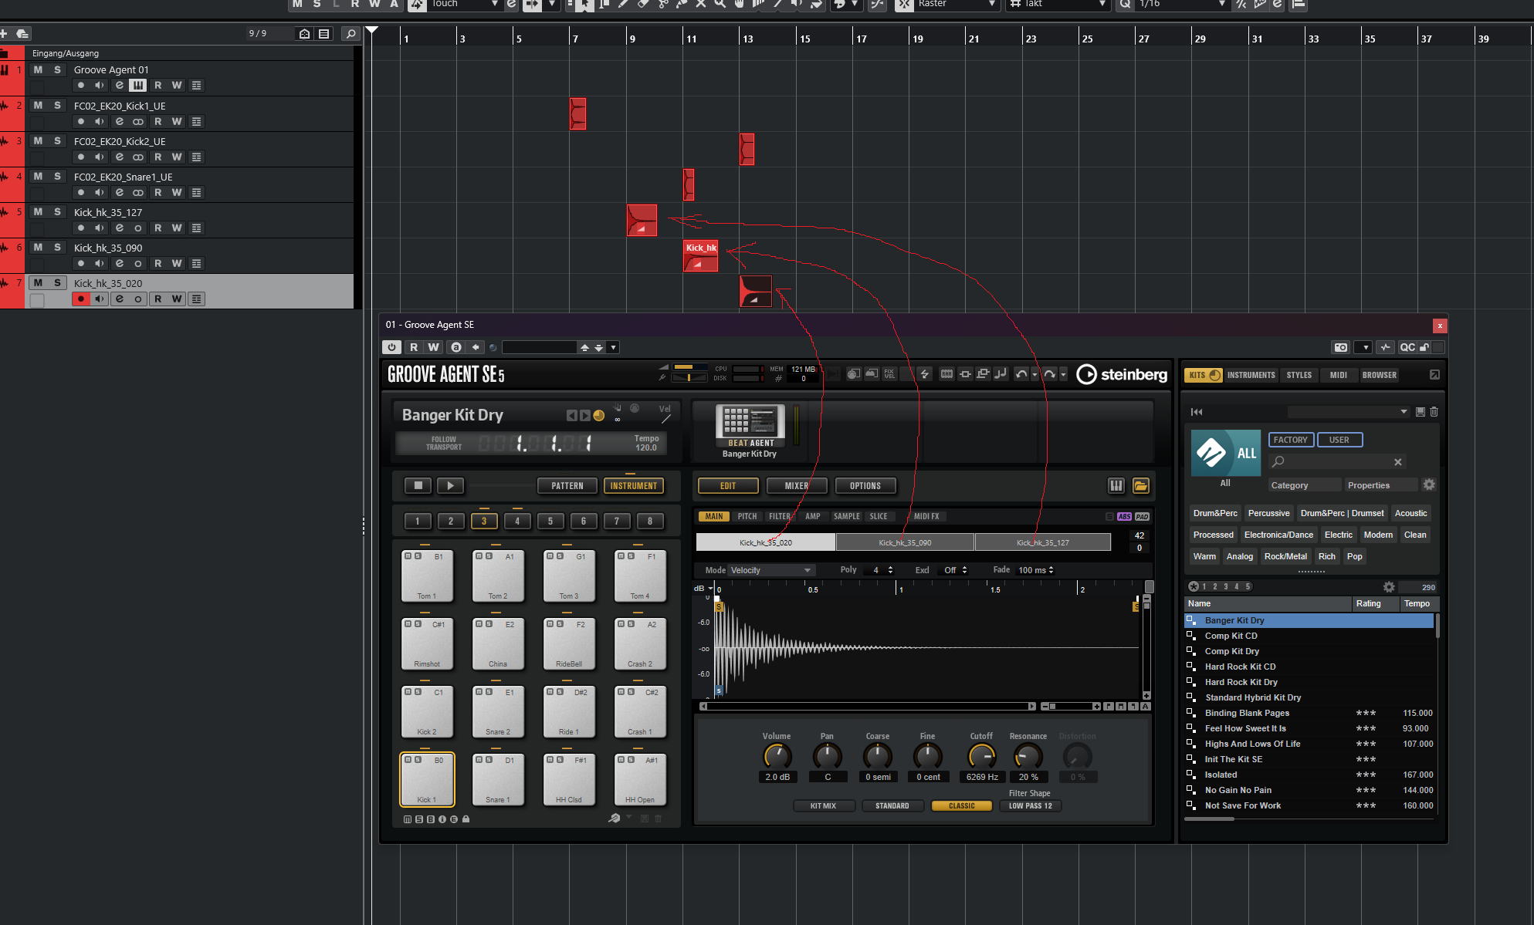The image size is (1534, 925).
Task: Click the undo arrow icon
Action: [x=1021, y=374]
